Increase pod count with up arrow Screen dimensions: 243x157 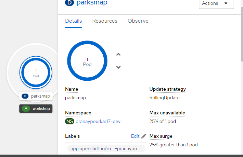pos(118,55)
